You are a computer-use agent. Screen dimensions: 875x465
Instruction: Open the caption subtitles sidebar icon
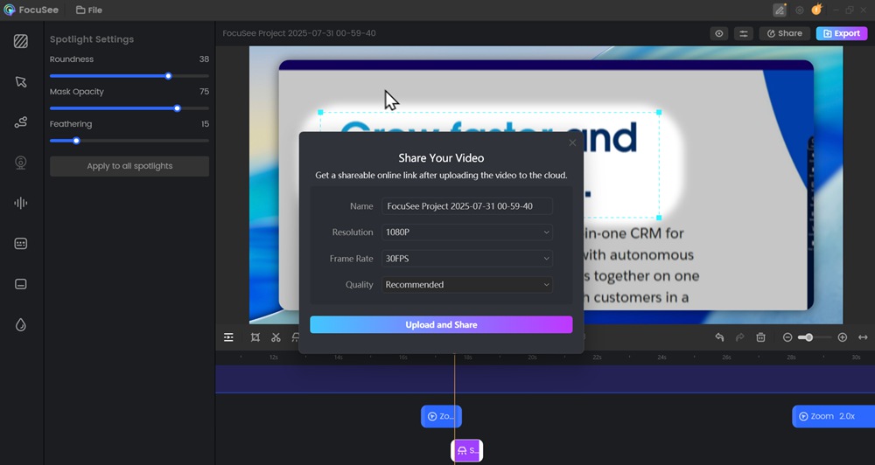[x=21, y=284]
